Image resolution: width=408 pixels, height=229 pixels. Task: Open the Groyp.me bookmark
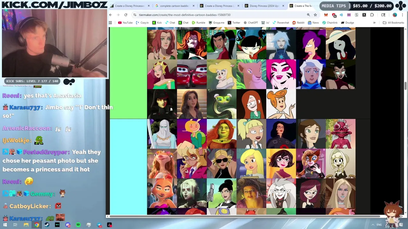tap(216, 23)
